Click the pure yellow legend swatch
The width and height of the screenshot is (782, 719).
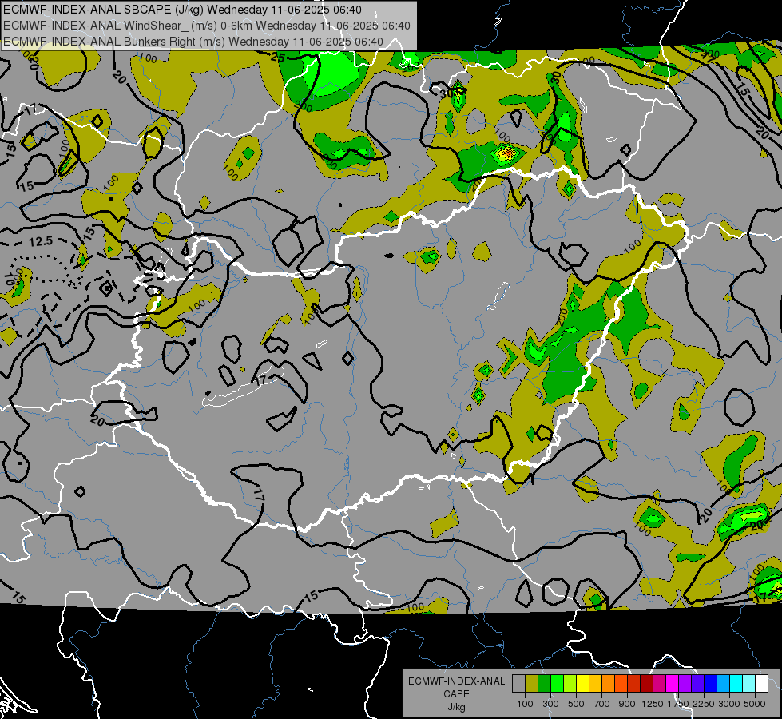(x=582, y=683)
